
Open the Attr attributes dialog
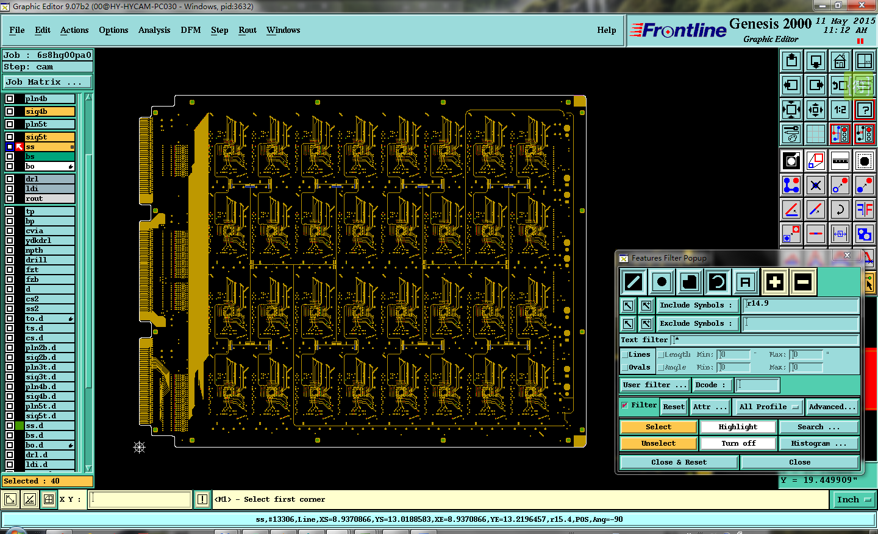pos(710,407)
